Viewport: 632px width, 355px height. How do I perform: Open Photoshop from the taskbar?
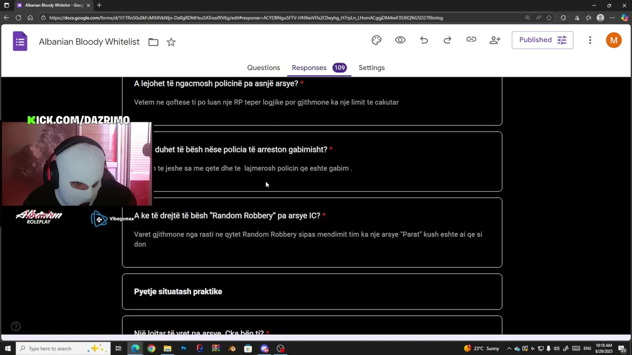coord(184,349)
